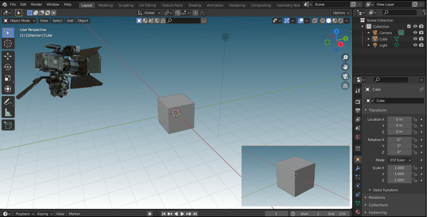Screen dimensions: 428x217
Task: Open the Object Constraints properties tab
Action: pyautogui.click(x=358, y=194)
